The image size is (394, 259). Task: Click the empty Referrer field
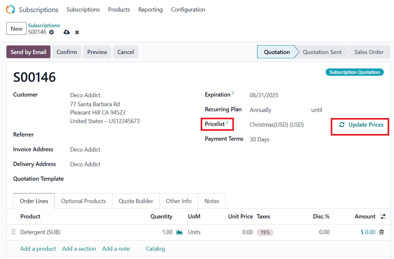coord(131,135)
